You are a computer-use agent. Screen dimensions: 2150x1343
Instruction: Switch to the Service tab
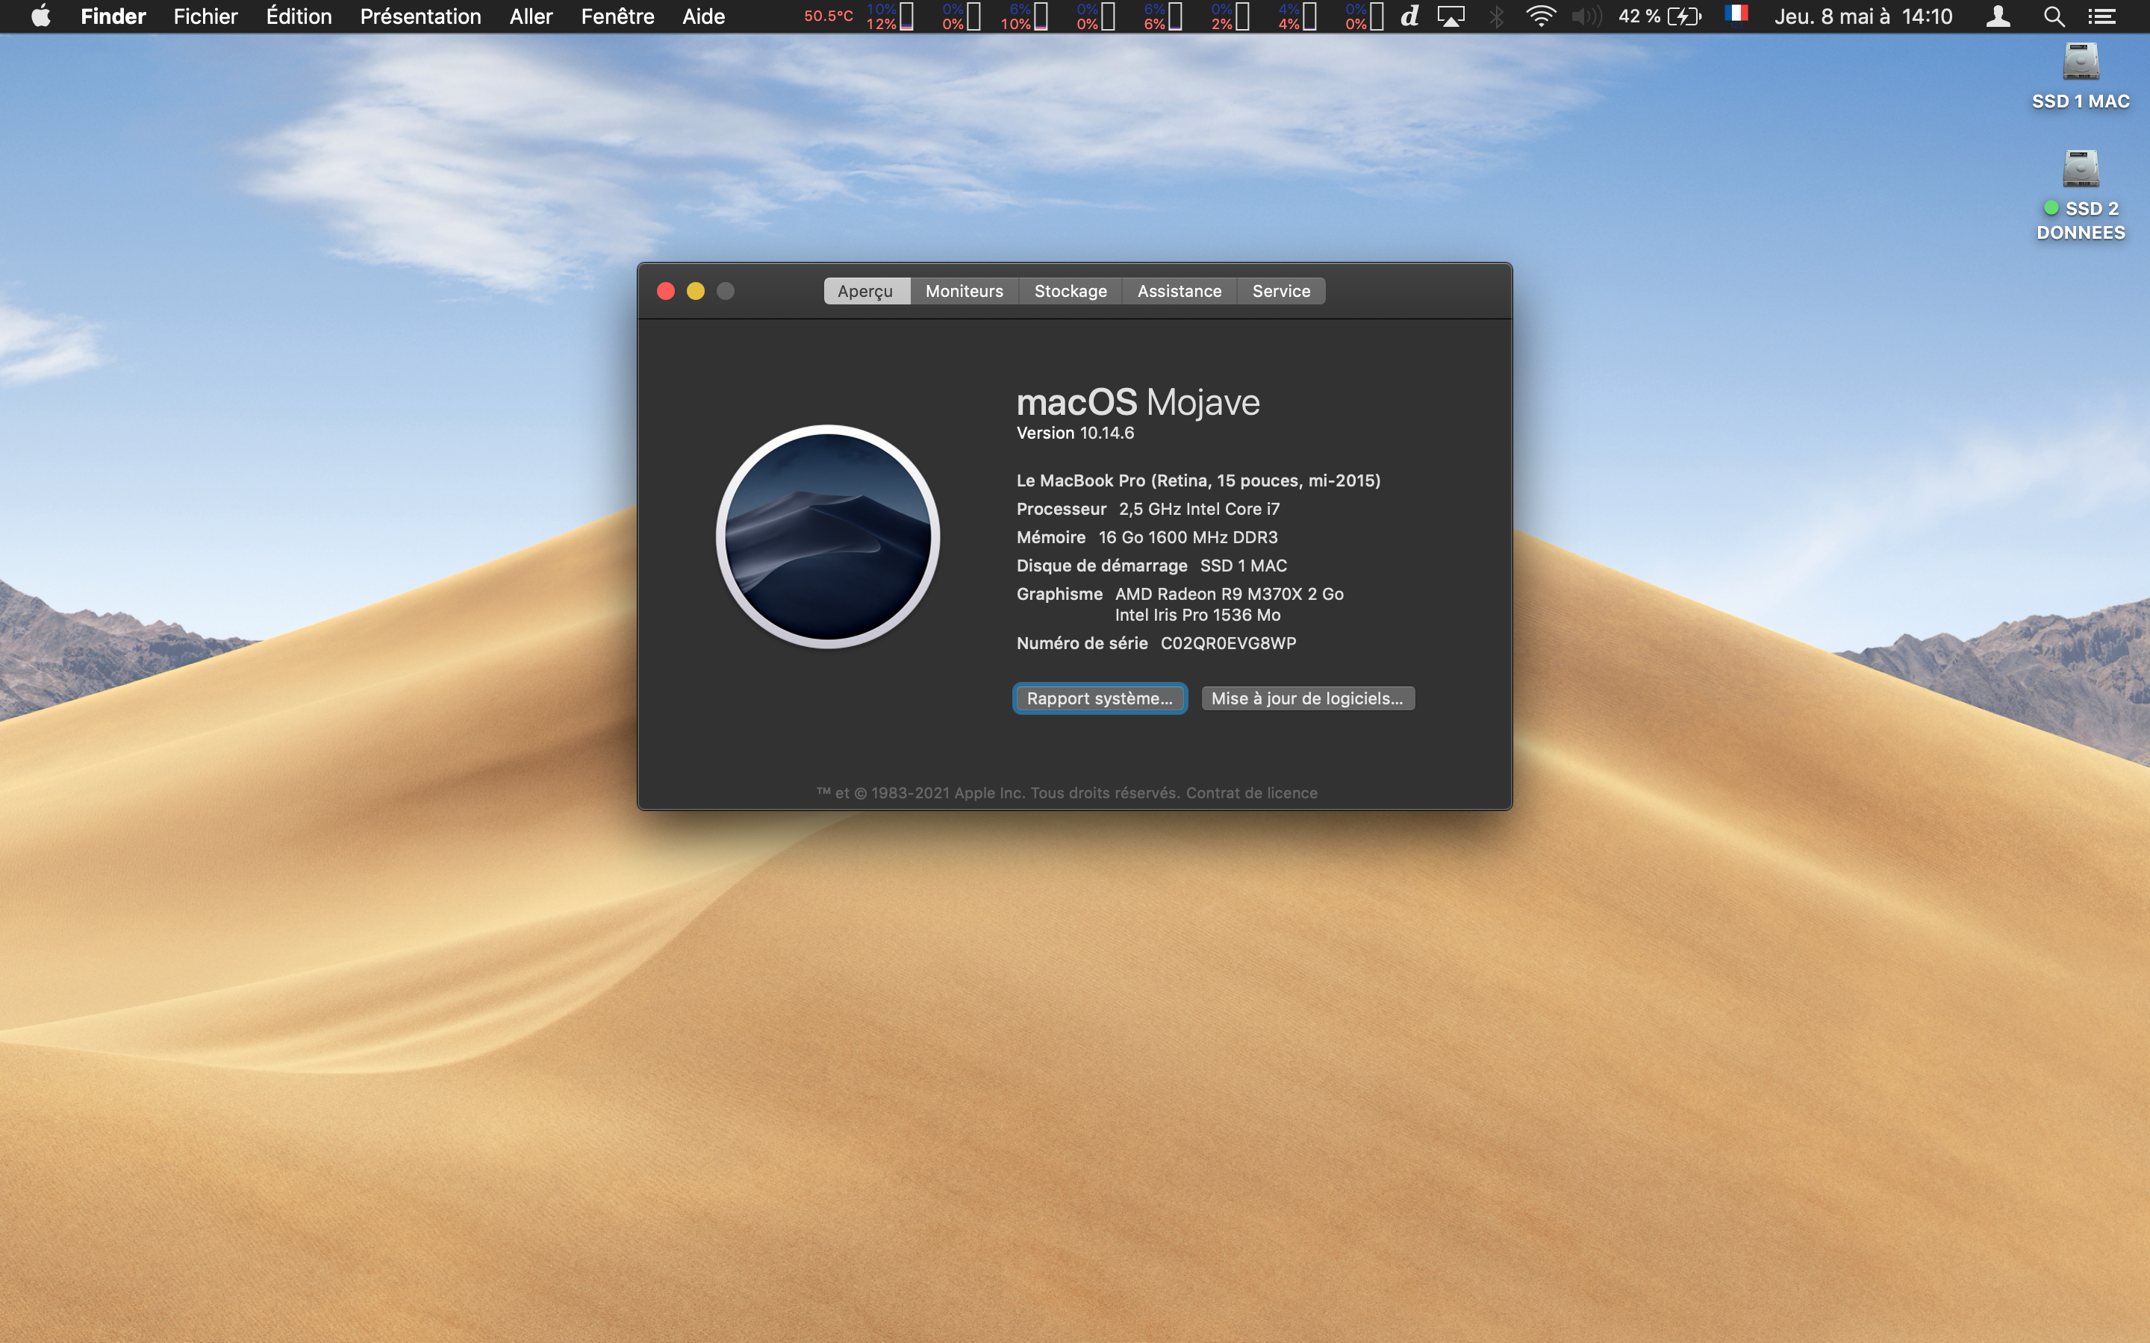(1281, 291)
